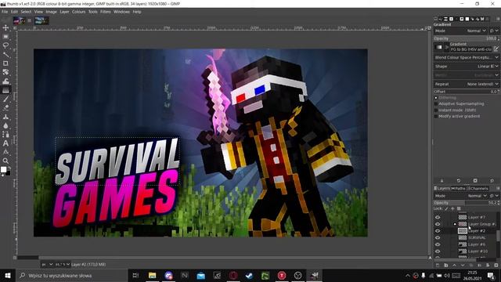Select the Text tool
Screen dimensions: 501x282
click(5, 143)
